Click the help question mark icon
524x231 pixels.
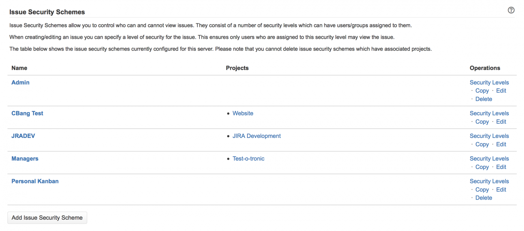click(511, 10)
